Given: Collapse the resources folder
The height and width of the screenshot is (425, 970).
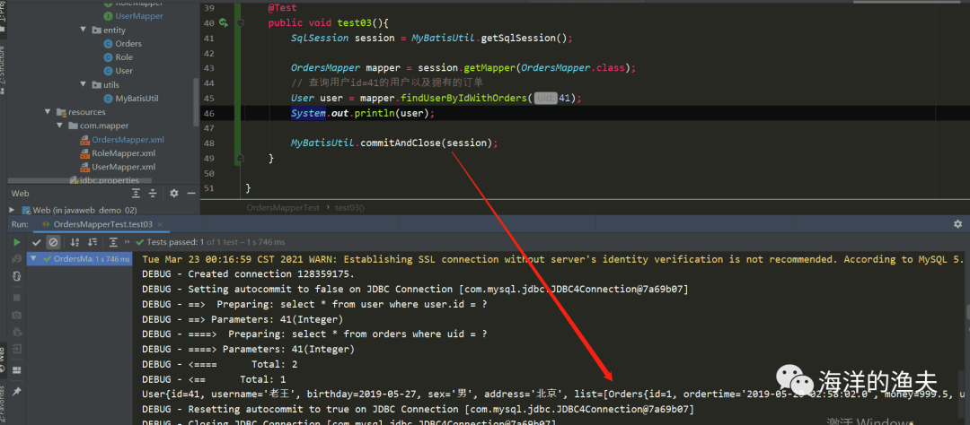Looking at the screenshot, I should (x=48, y=112).
